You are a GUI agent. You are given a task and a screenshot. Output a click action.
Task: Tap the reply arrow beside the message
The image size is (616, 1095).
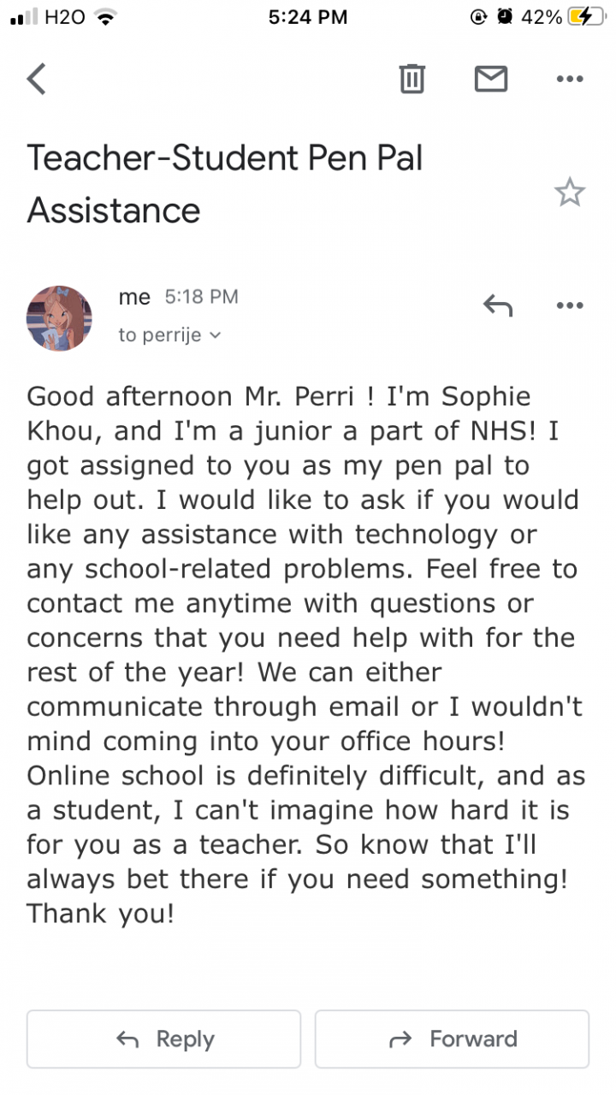tap(497, 305)
